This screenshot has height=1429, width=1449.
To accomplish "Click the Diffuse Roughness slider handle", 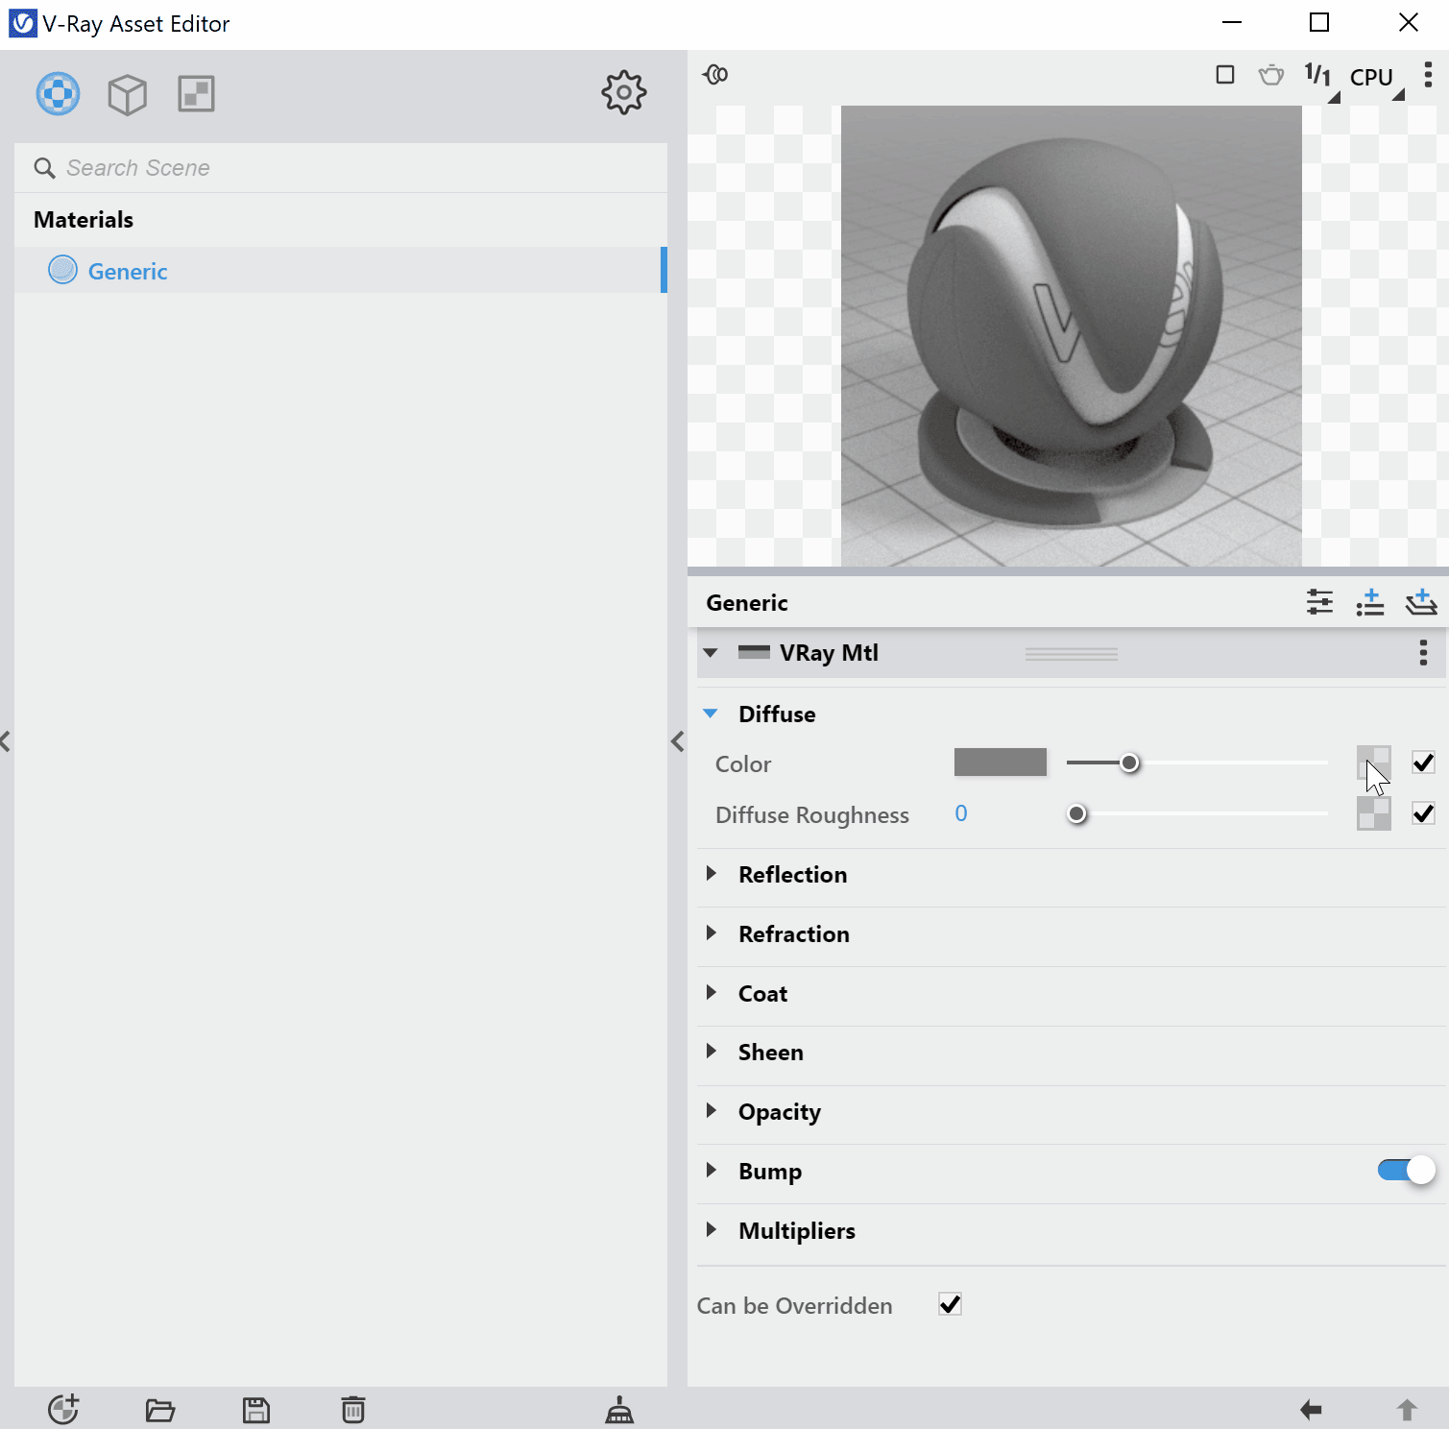I will point(1077,813).
